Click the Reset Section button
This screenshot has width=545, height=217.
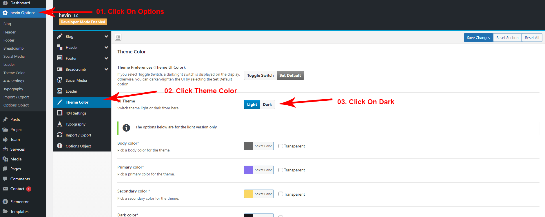click(507, 38)
